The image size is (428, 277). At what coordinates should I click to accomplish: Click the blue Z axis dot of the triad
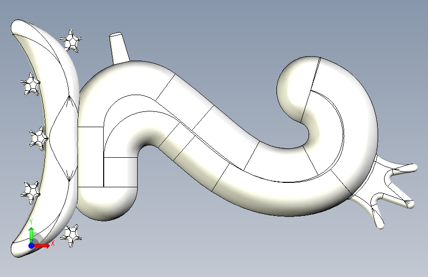(x=32, y=245)
